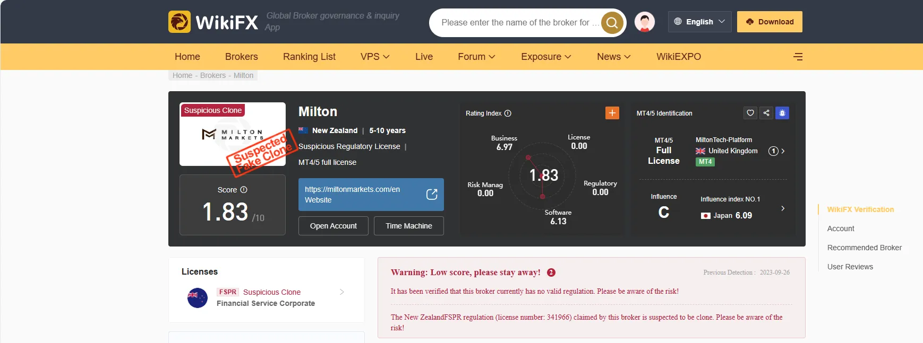Click the share icon
Image resolution: width=923 pixels, height=343 pixels.
click(x=766, y=113)
